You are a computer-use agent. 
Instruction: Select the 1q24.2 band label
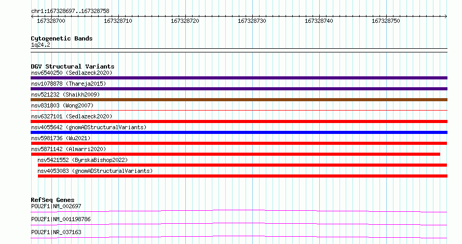[x=40, y=45]
